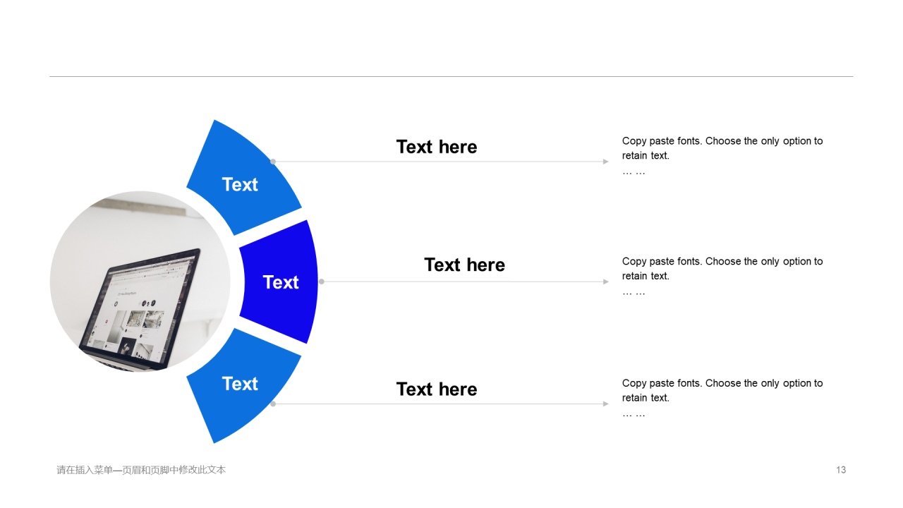Click the bottom 'Copy paste fonts' paragraph
The image size is (903, 508).
[722, 398]
